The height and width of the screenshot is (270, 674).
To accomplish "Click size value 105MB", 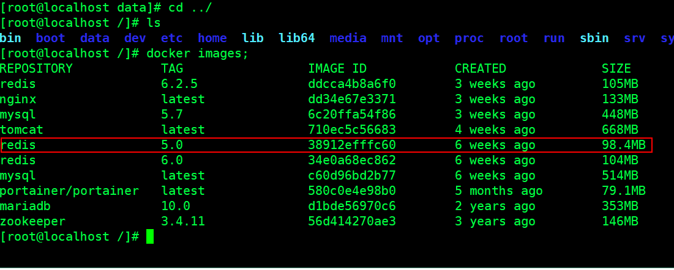I will coord(620,84).
